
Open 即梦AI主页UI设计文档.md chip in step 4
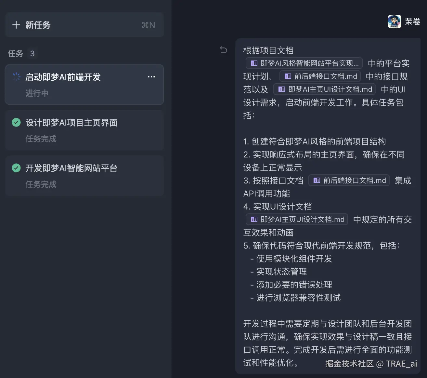(297, 220)
